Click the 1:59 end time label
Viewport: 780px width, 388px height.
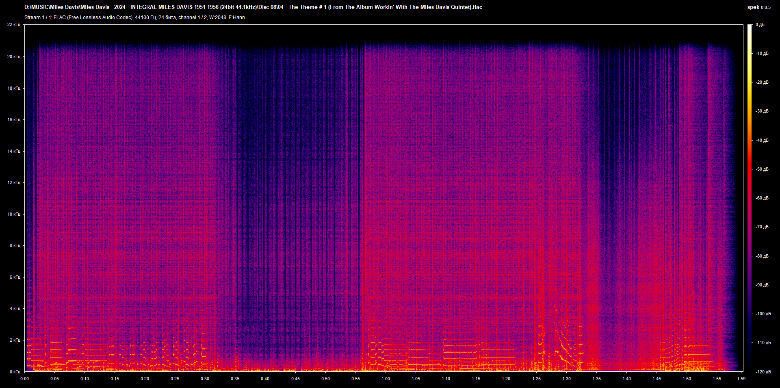pyautogui.click(x=741, y=379)
